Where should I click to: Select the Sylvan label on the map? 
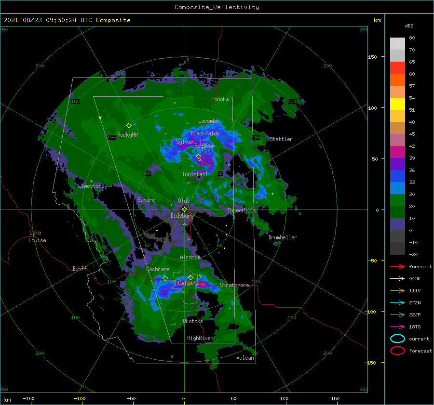(185, 142)
